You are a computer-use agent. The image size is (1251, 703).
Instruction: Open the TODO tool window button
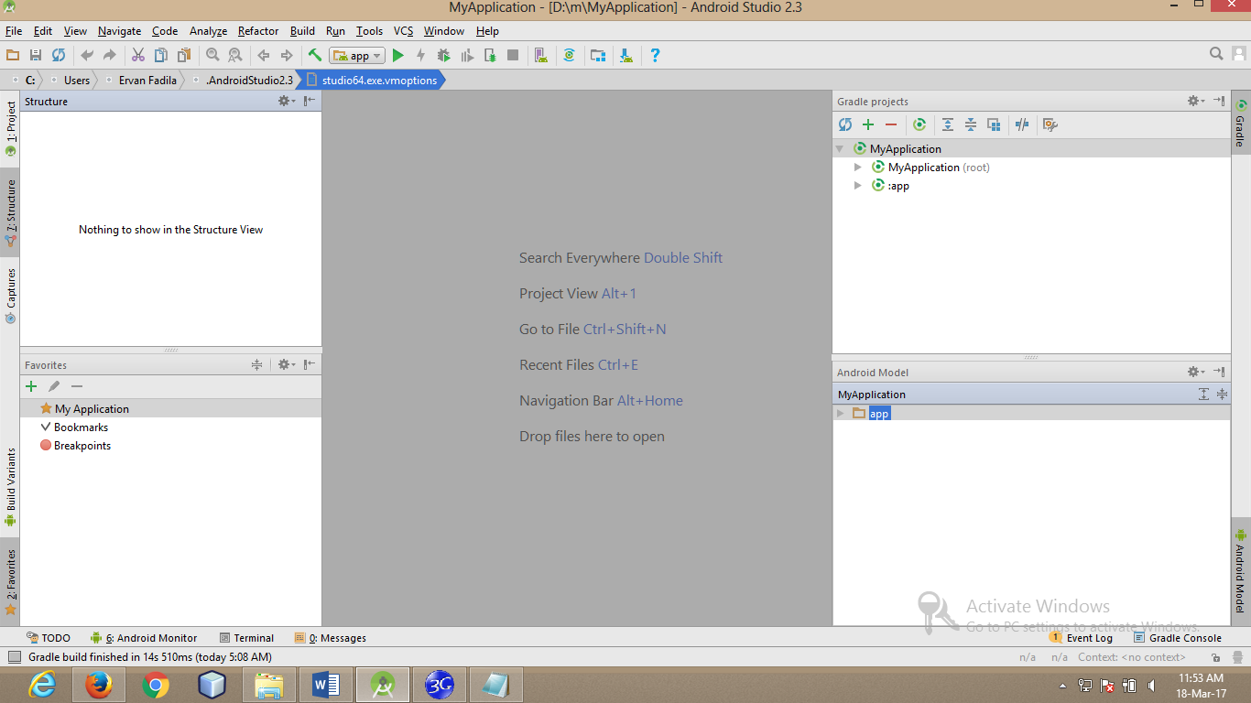pos(49,638)
